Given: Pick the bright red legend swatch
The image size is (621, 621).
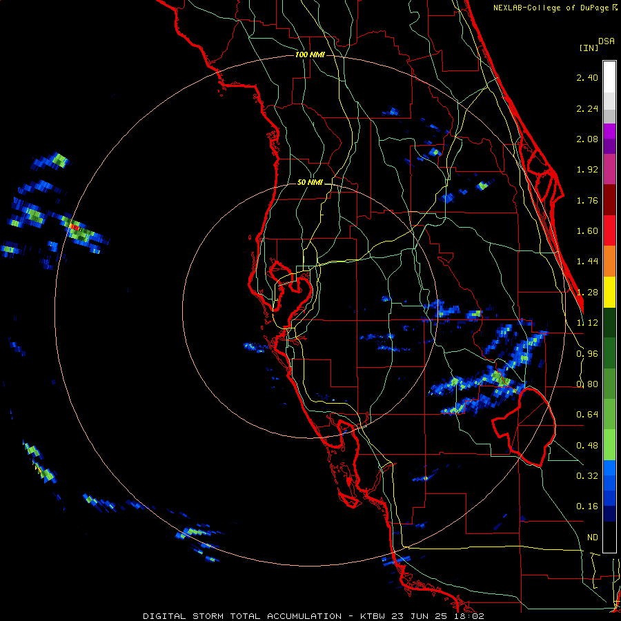Looking at the screenshot, I should point(609,230).
